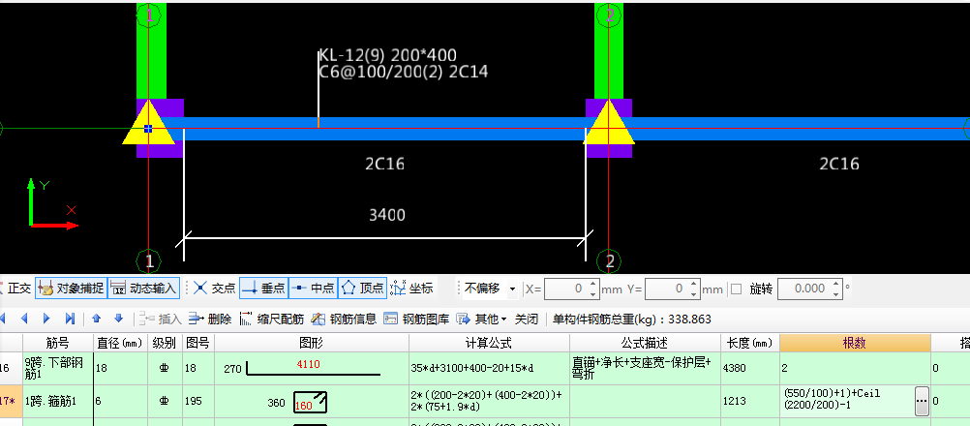The height and width of the screenshot is (426, 970).
Task: Go to previous record arrow
Action: pos(25,319)
